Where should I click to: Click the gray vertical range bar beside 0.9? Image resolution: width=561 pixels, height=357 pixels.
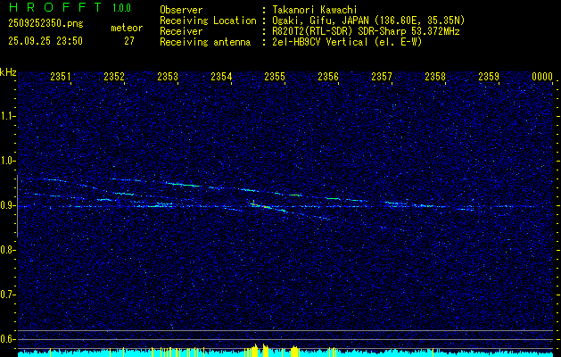pos(17,206)
